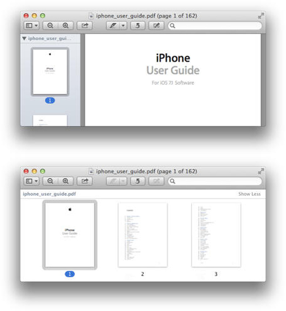Select partially visible page 2 thumbnail in sidebar

50,120
